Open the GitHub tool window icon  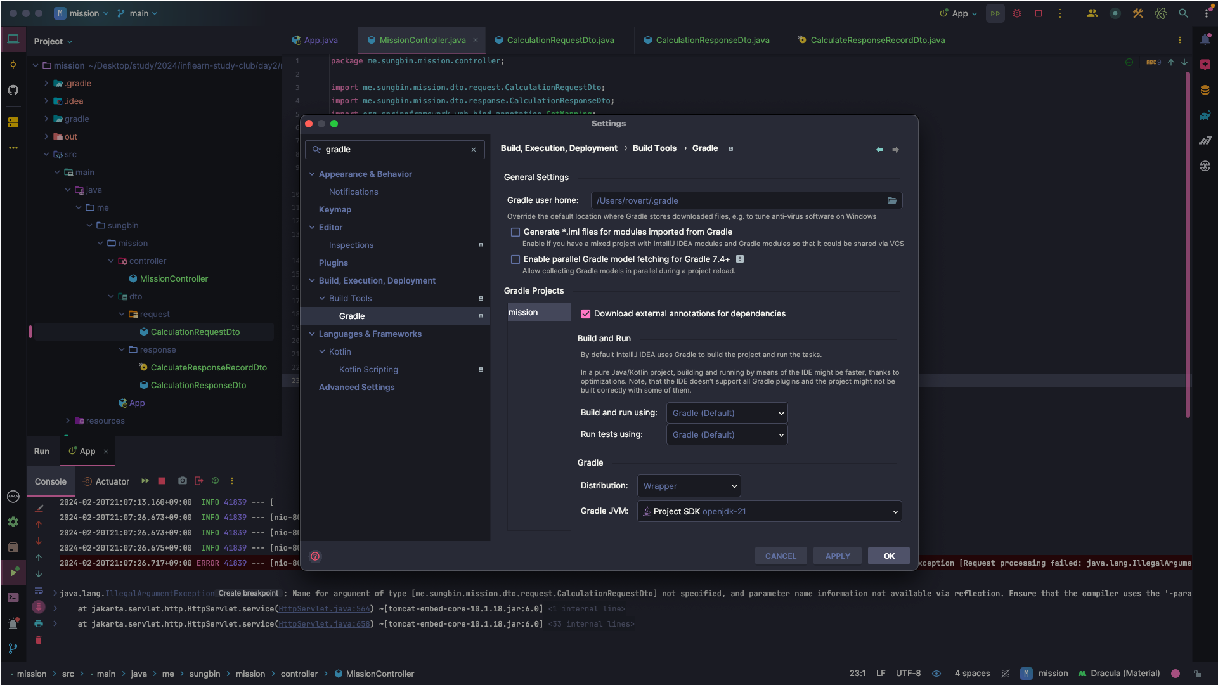pyautogui.click(x=13, y=90)
